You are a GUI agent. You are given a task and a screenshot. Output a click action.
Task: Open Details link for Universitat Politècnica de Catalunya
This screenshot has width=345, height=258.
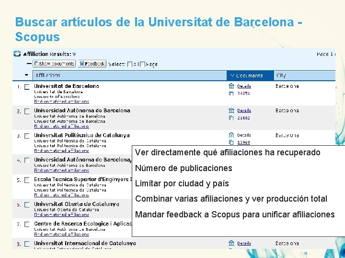click(x=244, y=135)
